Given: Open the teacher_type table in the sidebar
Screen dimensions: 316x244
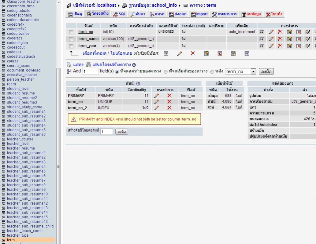Looking at the screenshot, I should [18, 235].
